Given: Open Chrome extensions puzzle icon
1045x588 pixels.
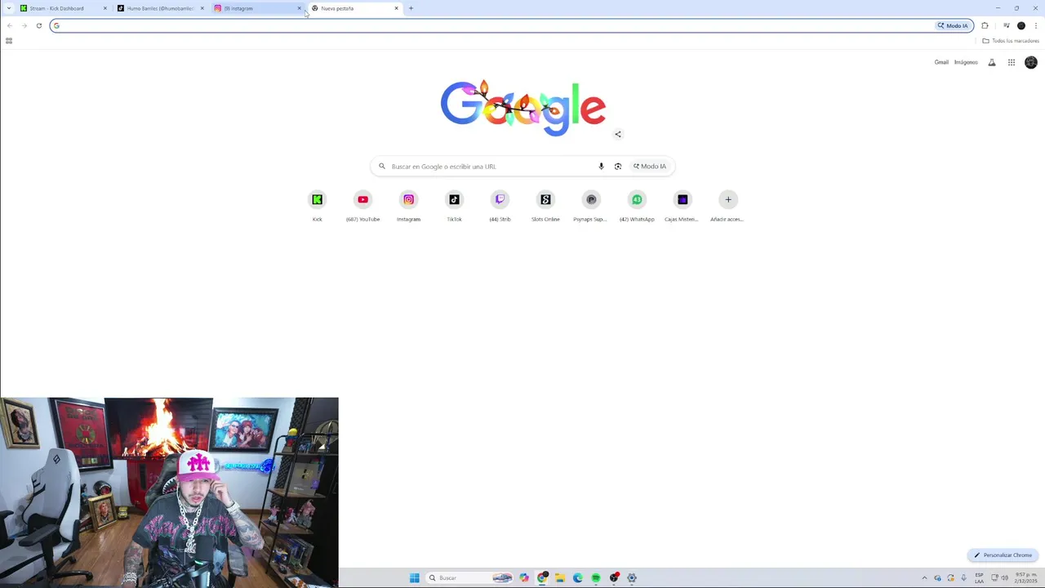Looking at the screenshot, I should point(985,25).
